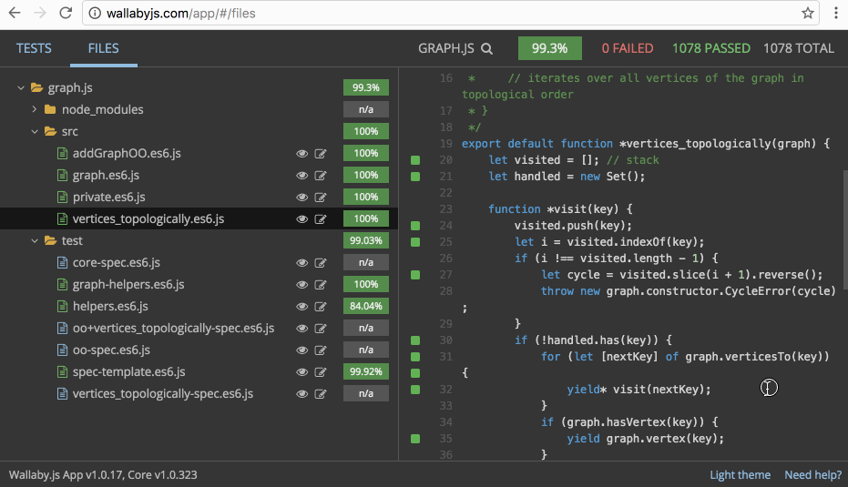View site info icon in address bar
Viewport: 848px width, 487px height.
point(95,13)
